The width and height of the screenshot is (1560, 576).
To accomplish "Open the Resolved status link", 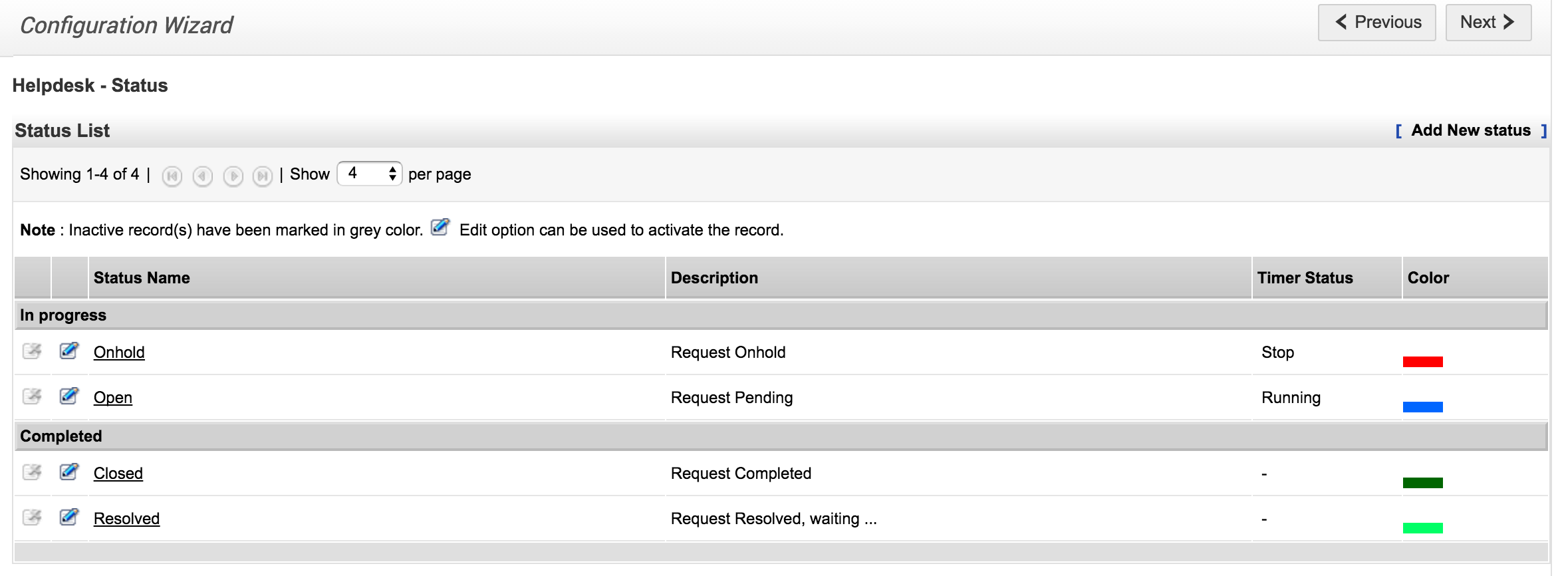I will (126, 519).
